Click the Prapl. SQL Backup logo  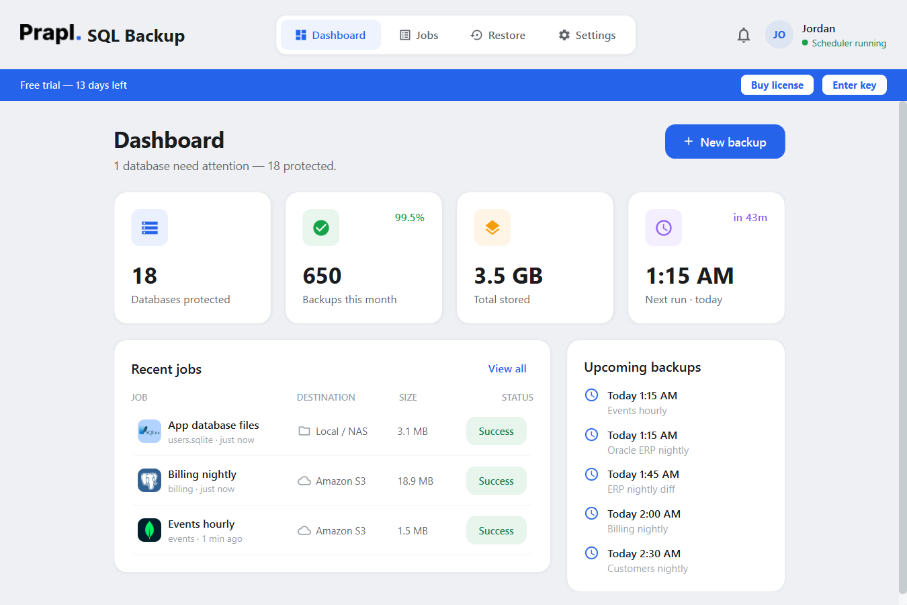pyautogui.click(x=102, y=34)
